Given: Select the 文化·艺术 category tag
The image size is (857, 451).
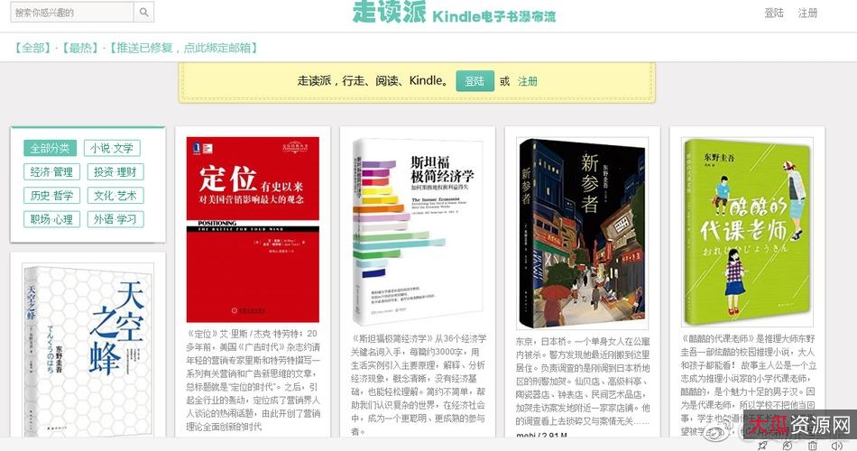Looking at the screenshot, I should [x=115, y=195].
